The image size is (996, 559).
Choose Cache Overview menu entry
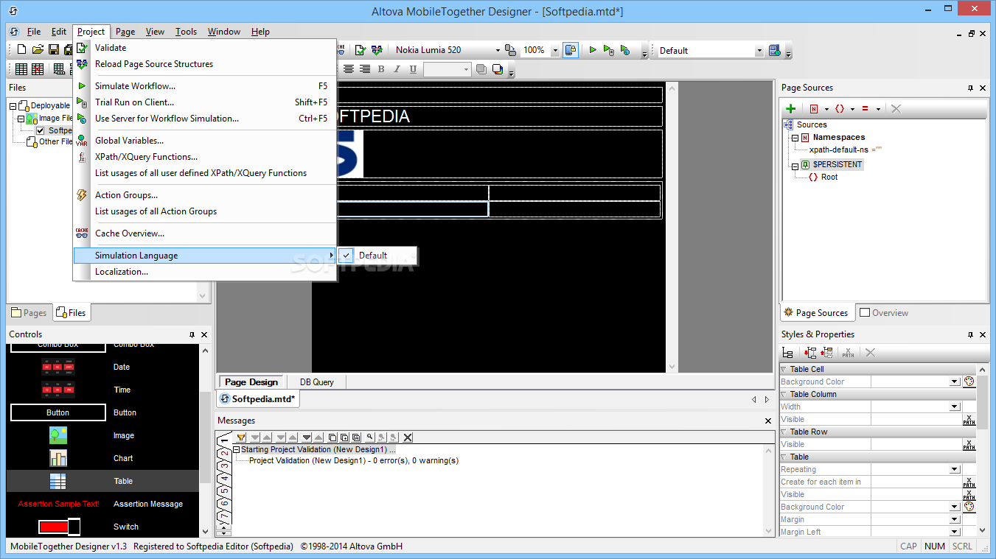(205, 233)
